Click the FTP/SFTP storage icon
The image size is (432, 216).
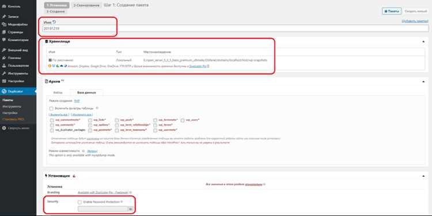(x=65, y=66)
